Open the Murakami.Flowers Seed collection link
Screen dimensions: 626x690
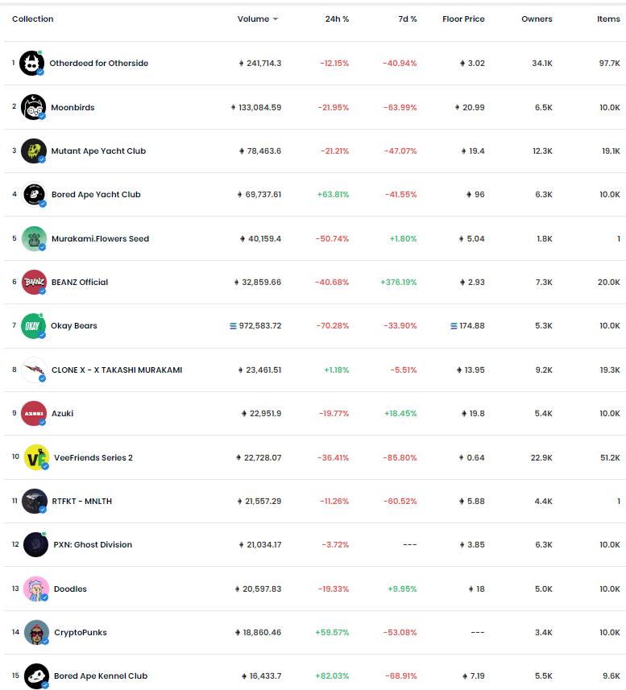coord(101,238)
